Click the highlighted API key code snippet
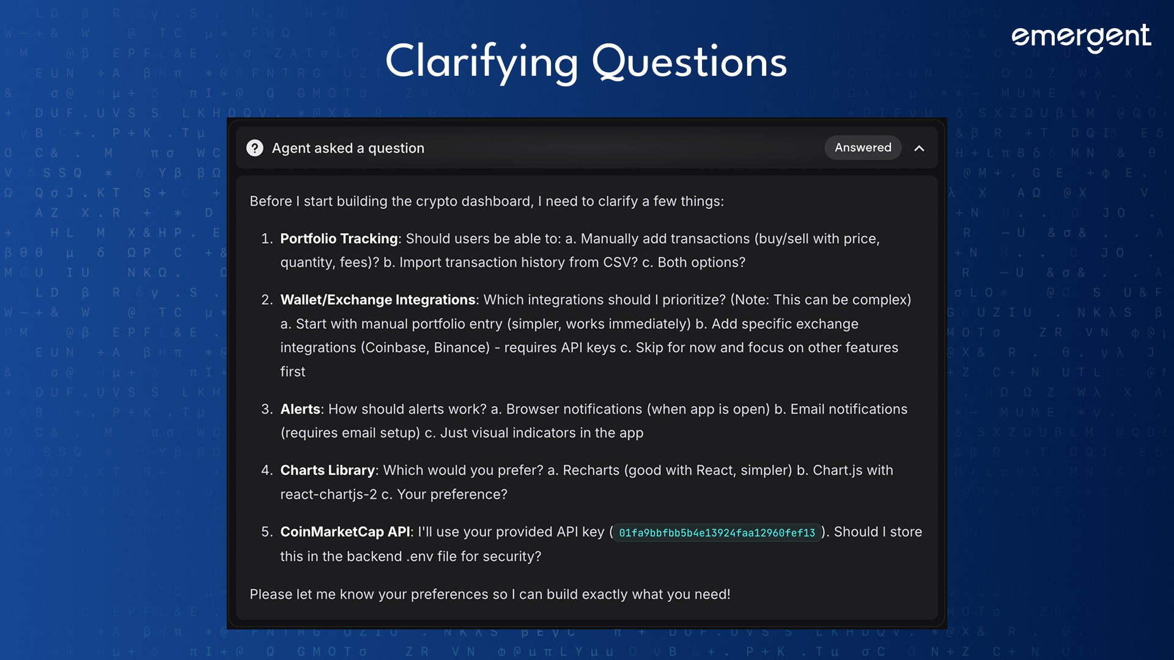The height and width of the screenshot is (660, 1174). (717, 533)
